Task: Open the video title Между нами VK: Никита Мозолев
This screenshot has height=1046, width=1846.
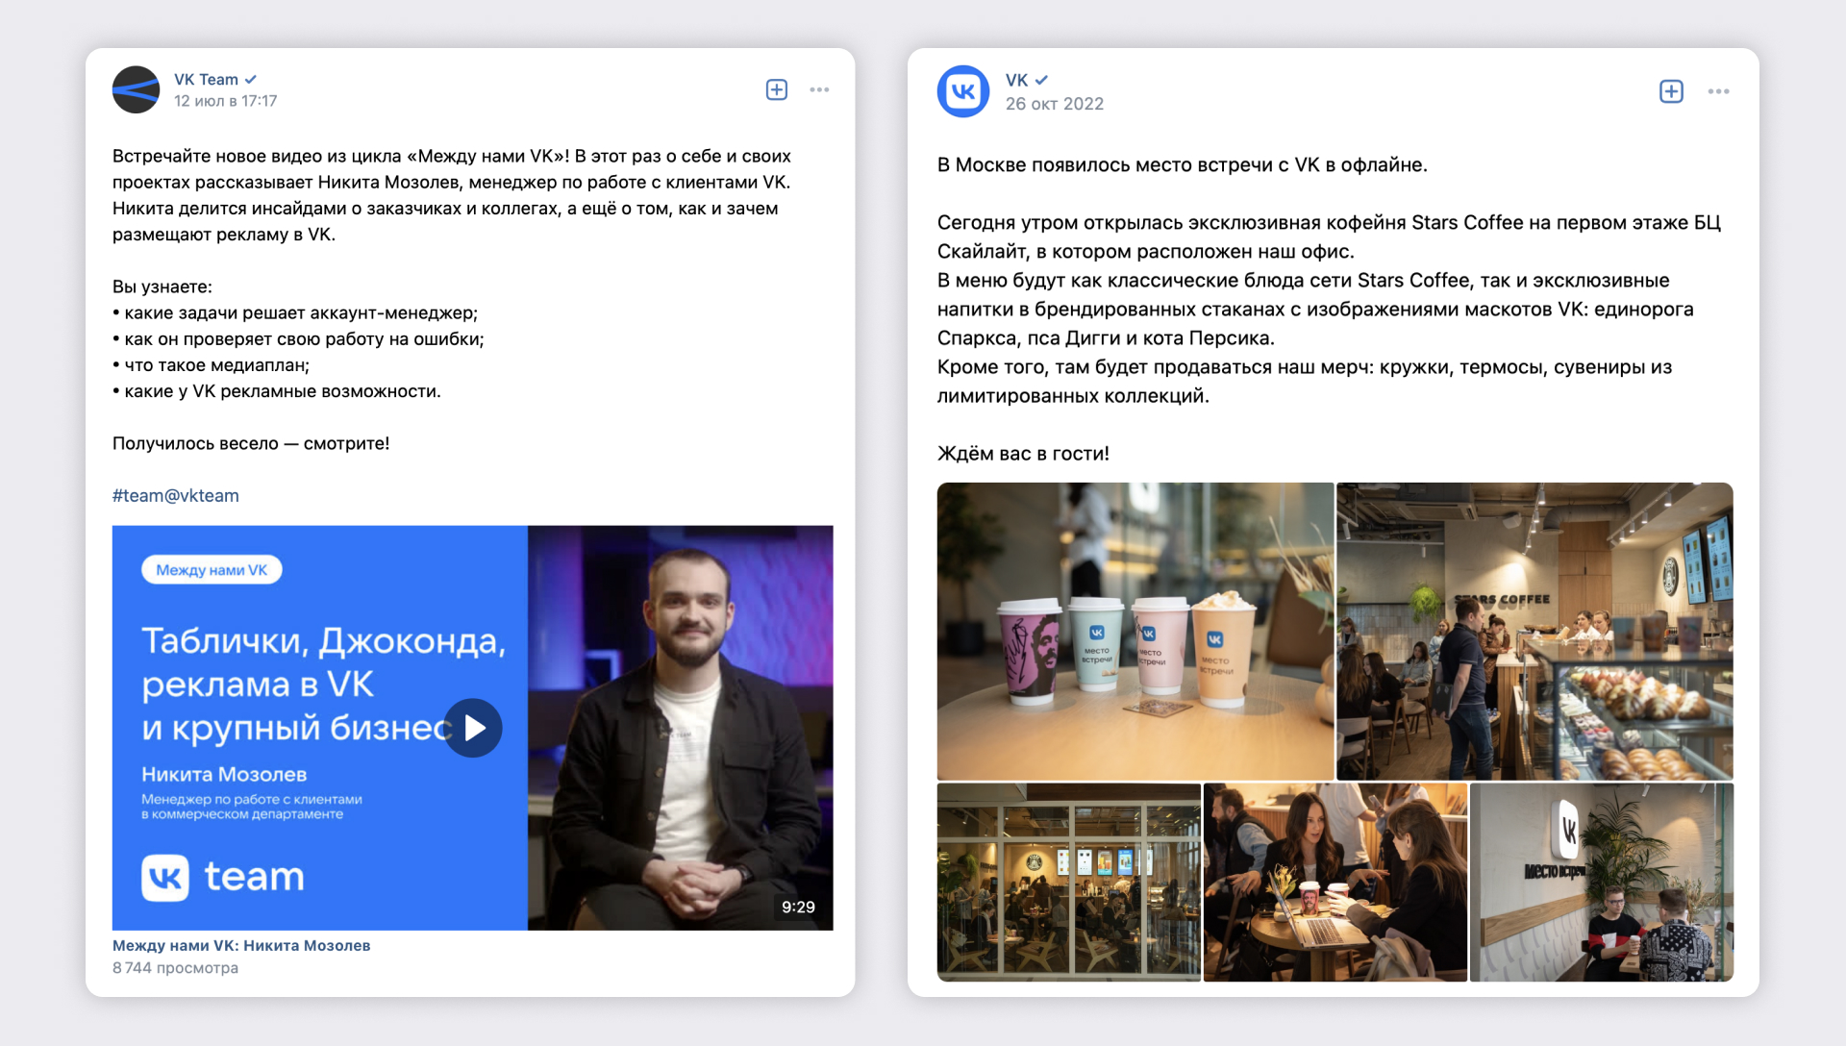Action: (x=241, y=945)
